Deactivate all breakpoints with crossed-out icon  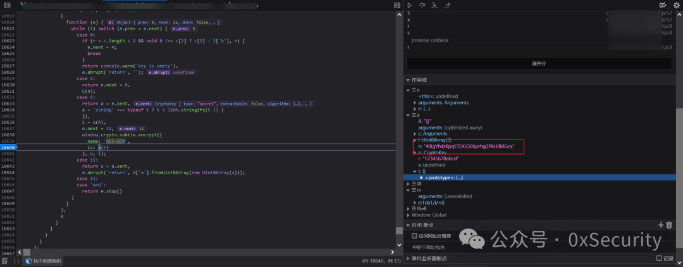(x=663, y=5)
